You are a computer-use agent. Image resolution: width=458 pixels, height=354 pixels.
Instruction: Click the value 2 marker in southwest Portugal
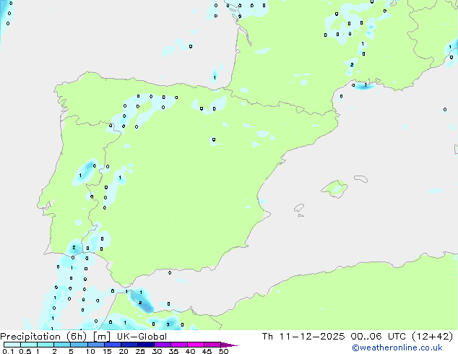coord(74,248)
